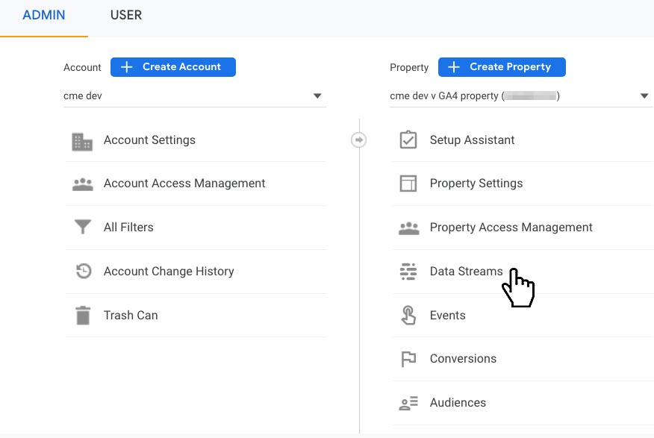Click the Property Access Management people icon
This screenshot has width=654, height=438.
click(409, 228)
